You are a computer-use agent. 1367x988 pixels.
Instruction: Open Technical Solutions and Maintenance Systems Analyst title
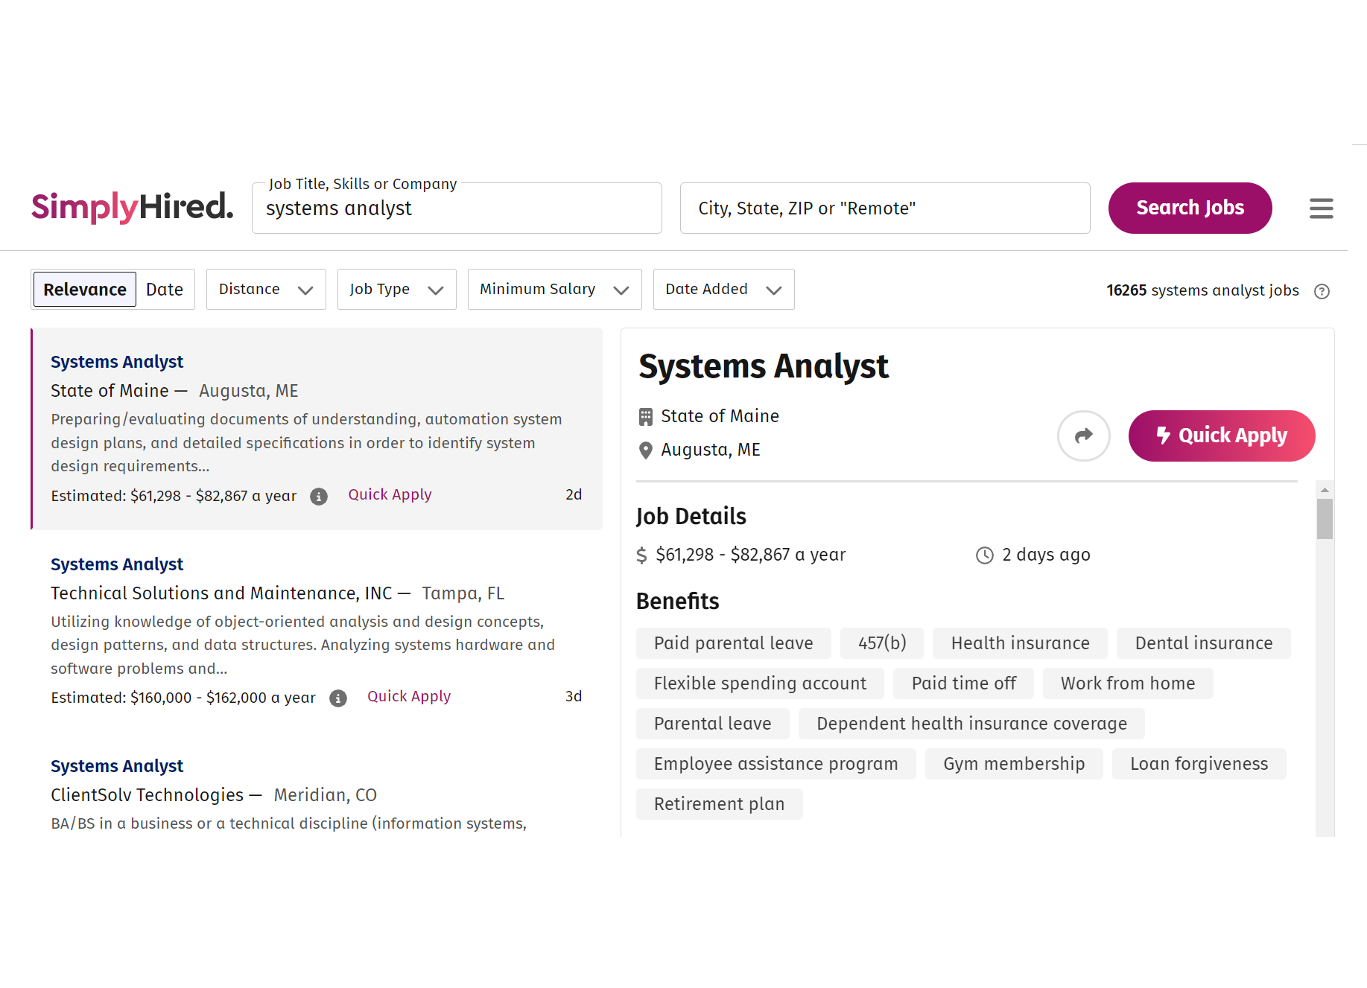117,564
